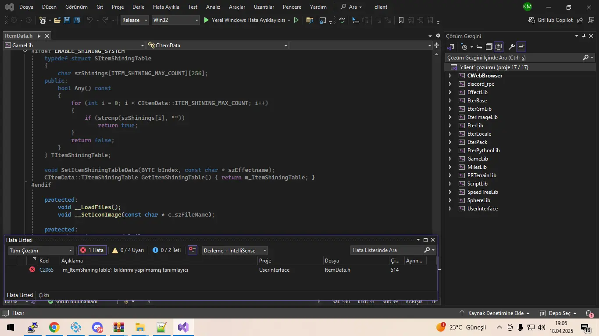Image resolution: width=599 pixels, height=336 pixels.
Task: Click error code link C2065
Action: coord(46,270)
